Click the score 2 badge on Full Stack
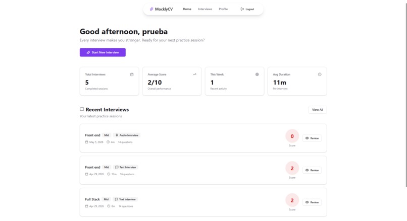 pyautogui.click(x=292, y=200)
